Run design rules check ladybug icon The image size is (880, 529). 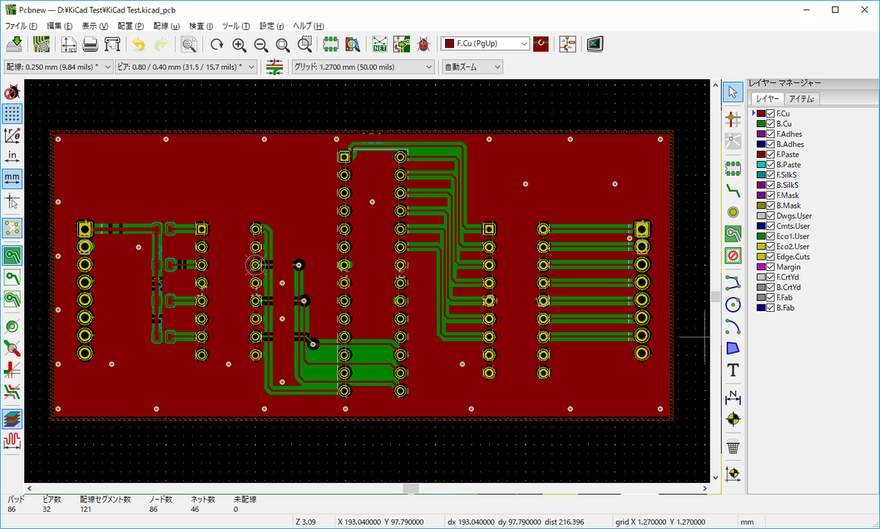[x=423, y=44]
